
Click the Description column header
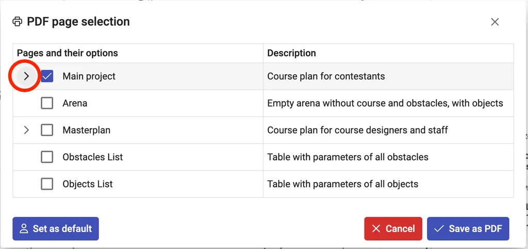click(x=291, y=53)
